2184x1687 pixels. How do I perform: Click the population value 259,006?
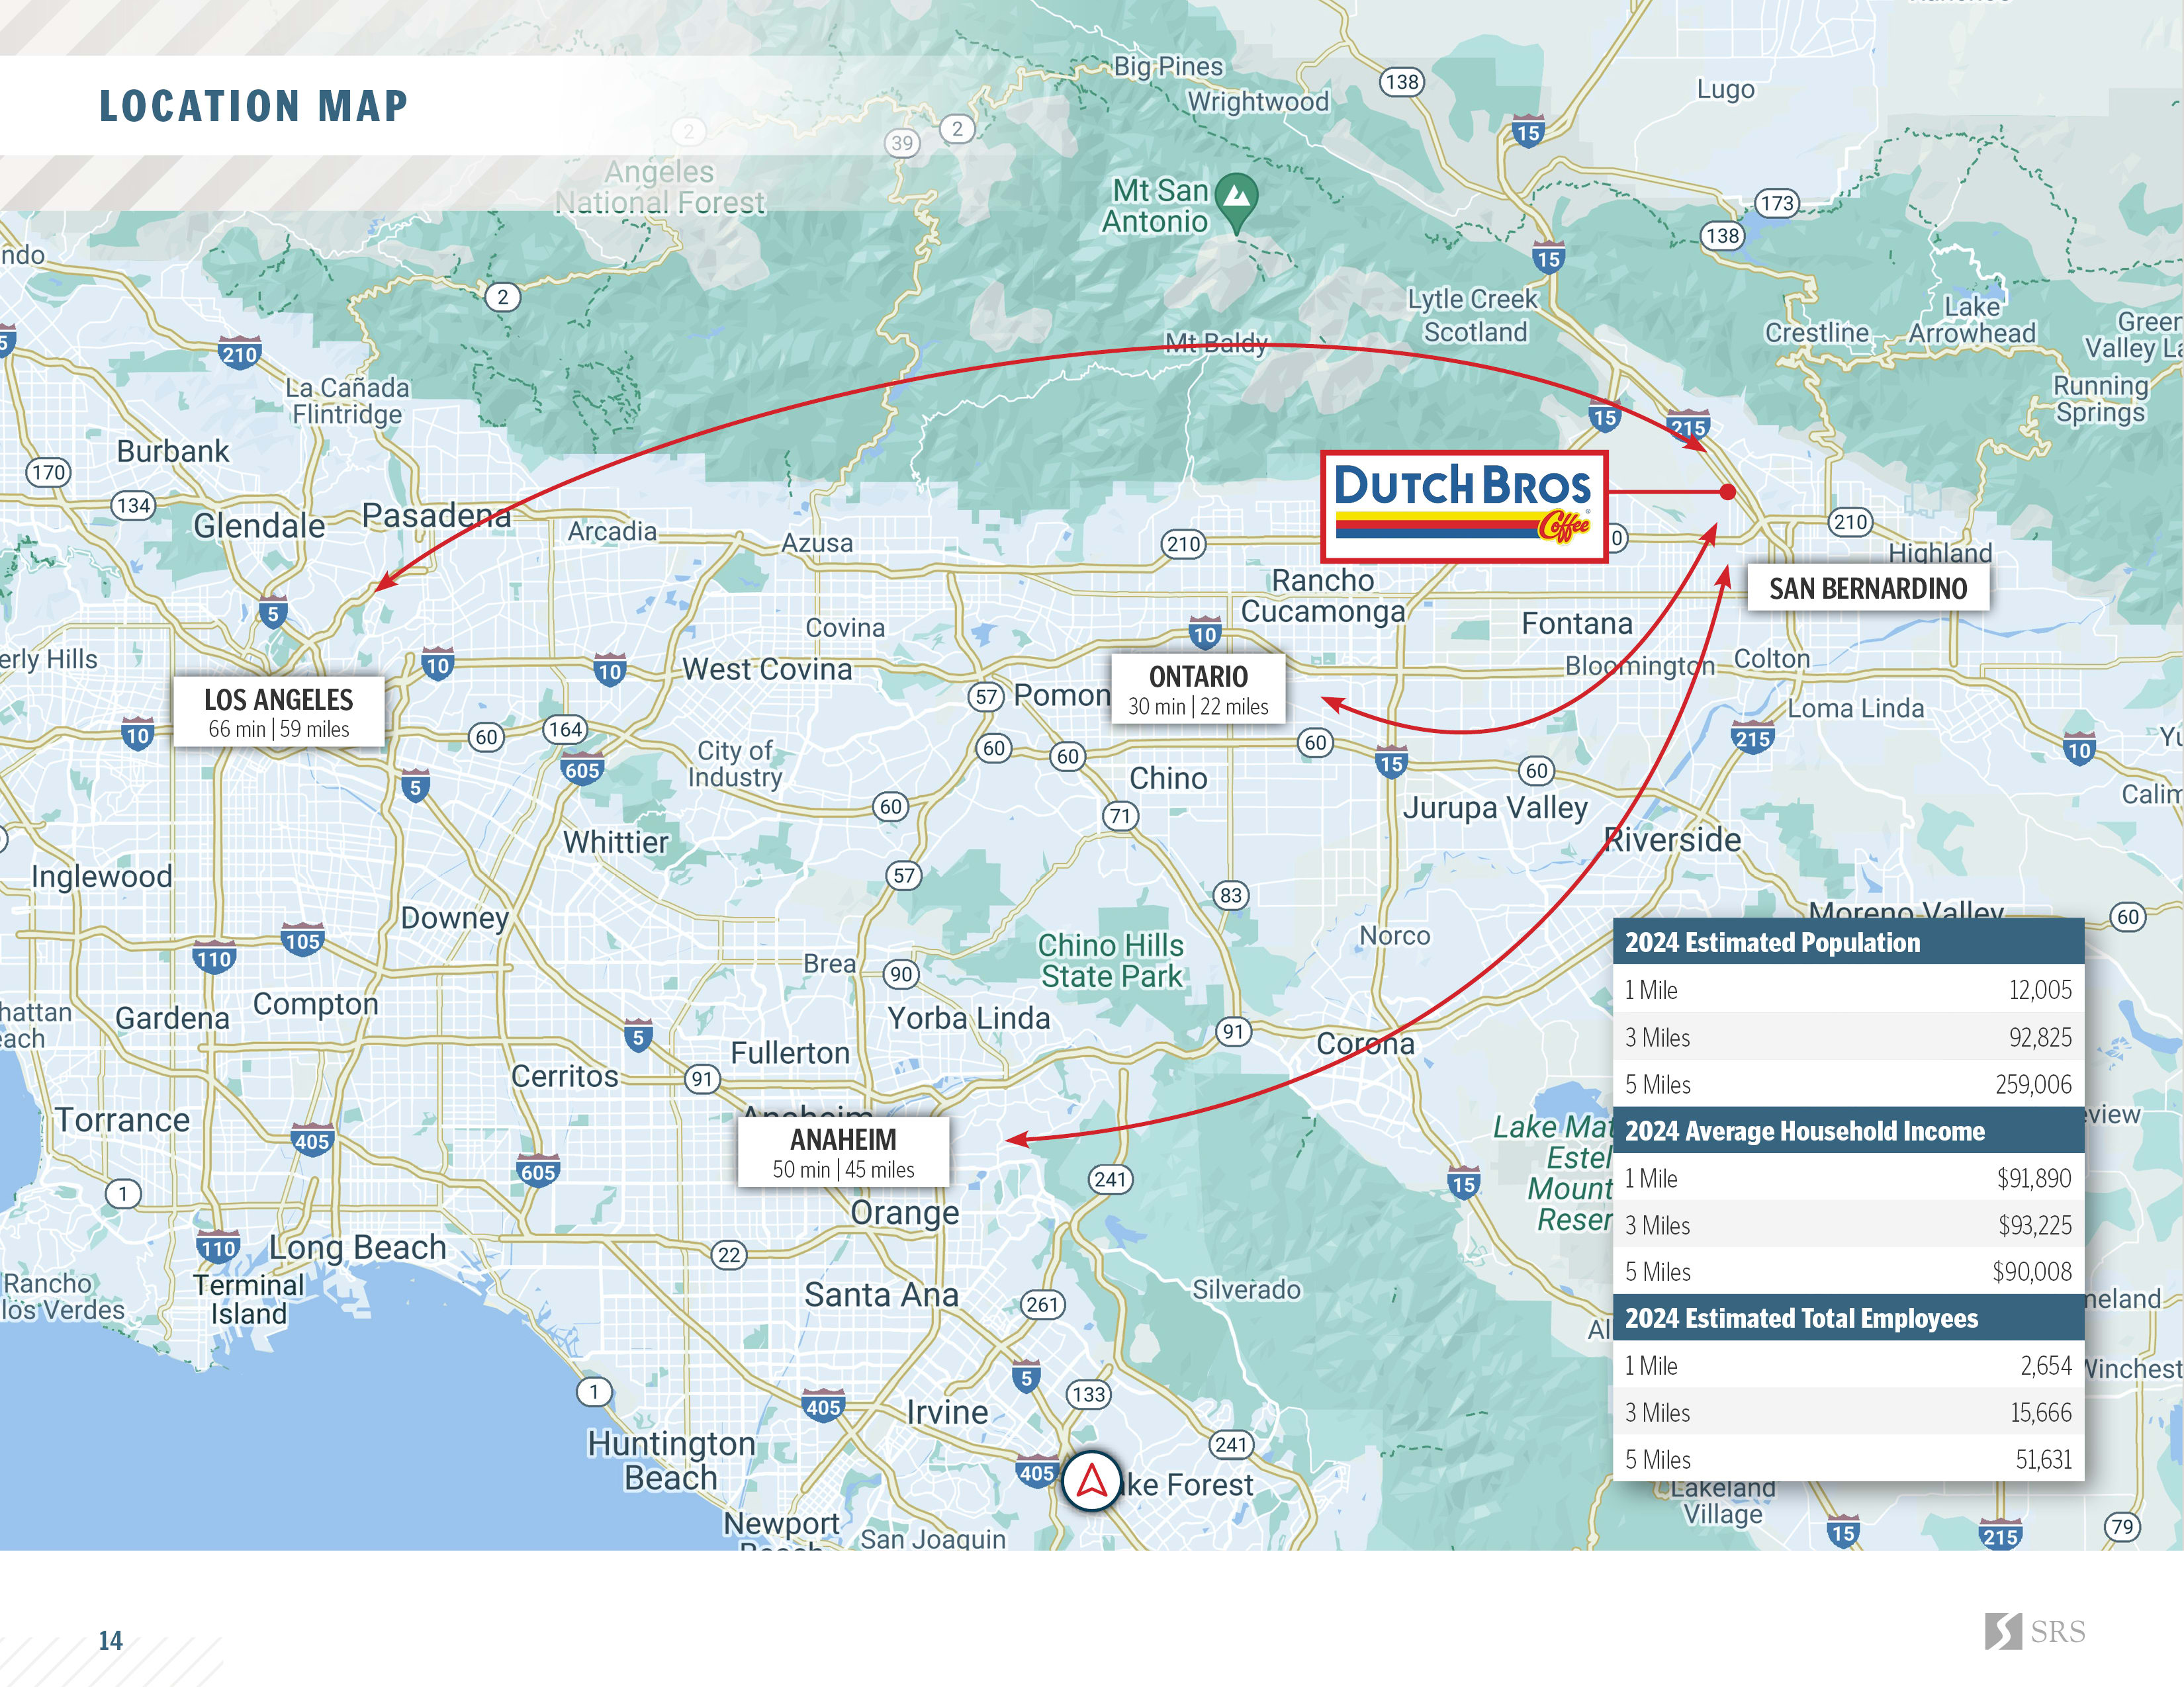point(2033,1084)
